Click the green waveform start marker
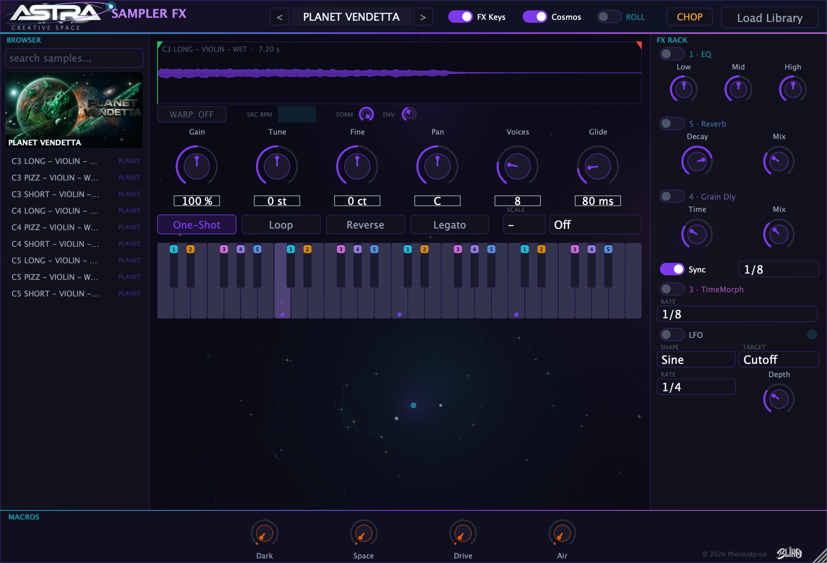Screen dimensions: 827x563 [x=159, y=44]
